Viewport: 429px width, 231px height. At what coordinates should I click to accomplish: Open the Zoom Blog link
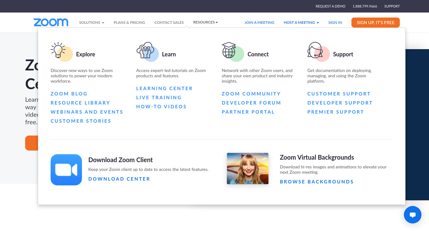point(69,94)
